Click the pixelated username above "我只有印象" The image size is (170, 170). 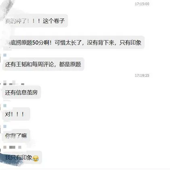(12, 147)
